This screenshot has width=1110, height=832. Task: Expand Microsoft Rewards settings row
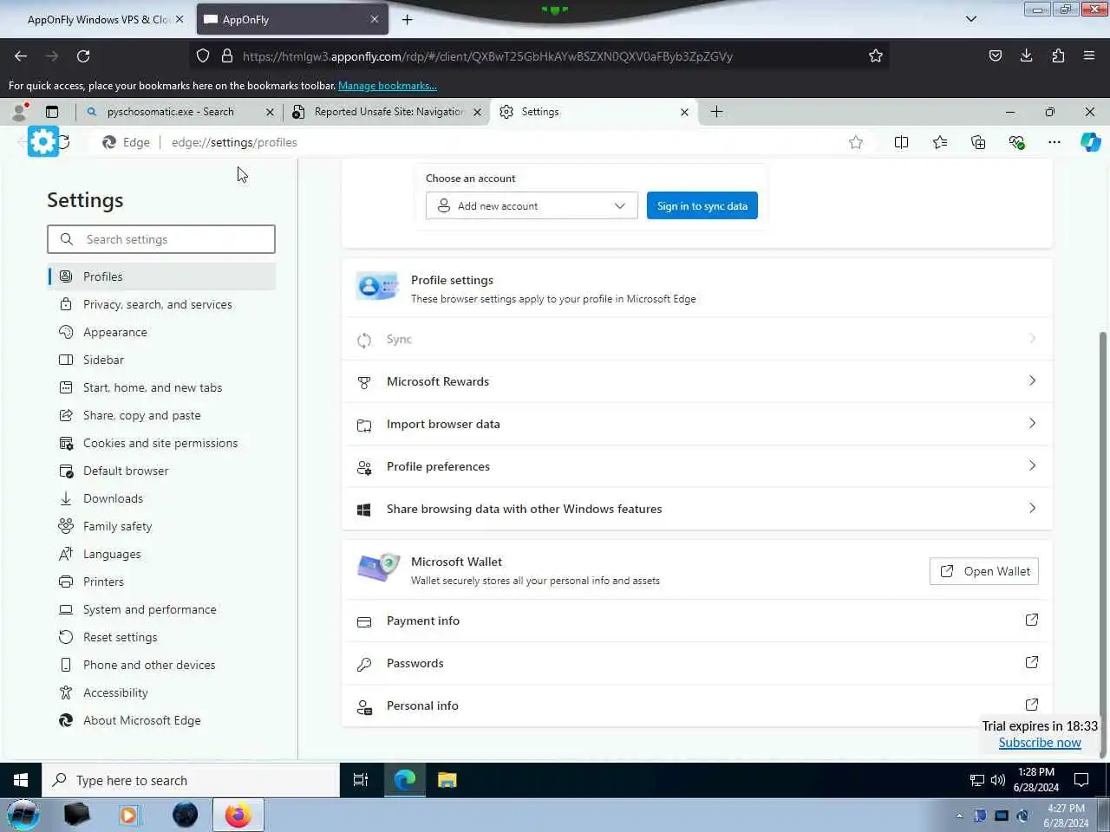pyautogui.click(x=697, y=381)
